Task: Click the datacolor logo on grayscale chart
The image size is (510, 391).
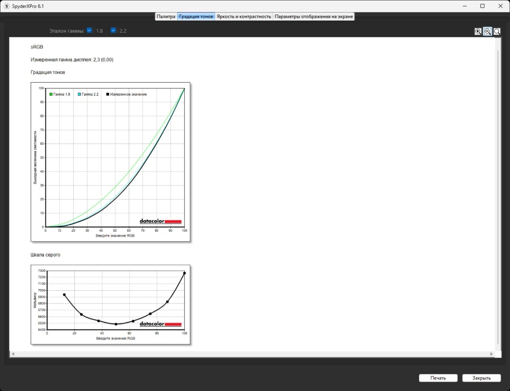Action: 161,324
